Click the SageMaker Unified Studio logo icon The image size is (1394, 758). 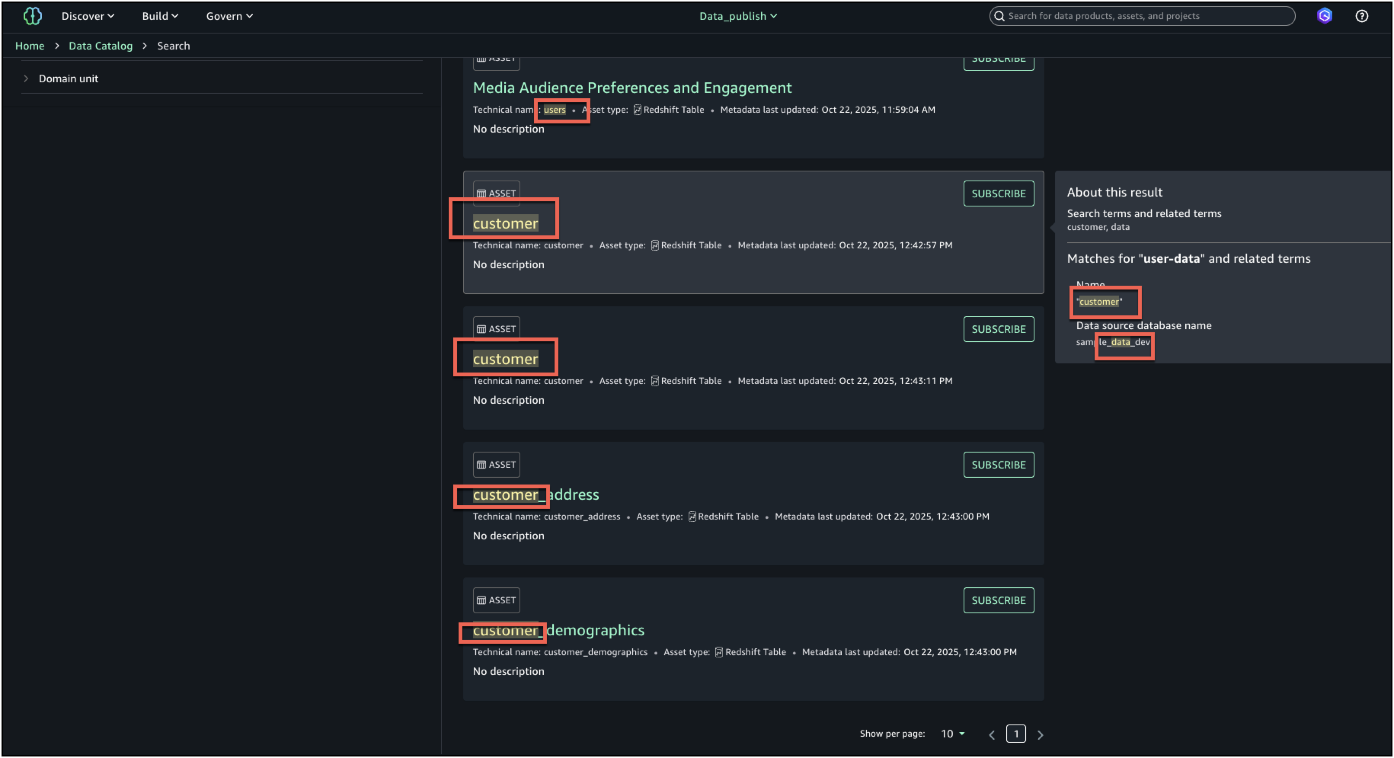(32, 16)
